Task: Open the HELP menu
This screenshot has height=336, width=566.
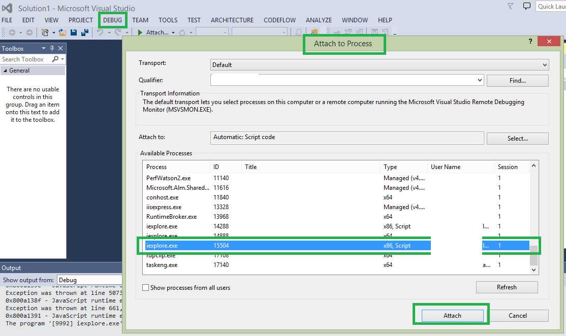Action: point(385,20)
